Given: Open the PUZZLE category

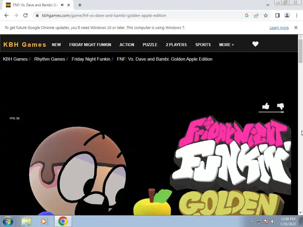Looking at the screenshot, I should point(150,45).
